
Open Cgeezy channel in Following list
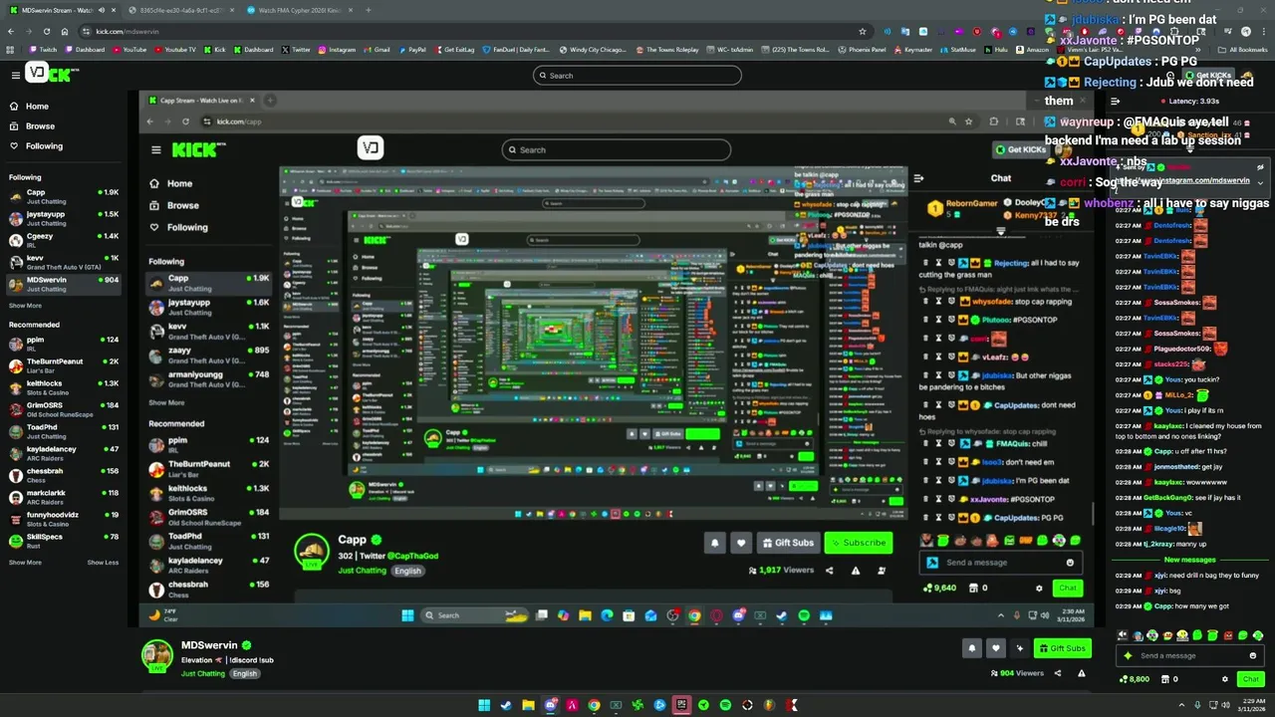(64, 240)
